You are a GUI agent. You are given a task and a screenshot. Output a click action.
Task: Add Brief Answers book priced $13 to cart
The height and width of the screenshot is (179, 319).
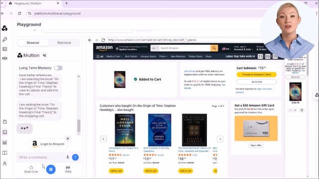[151, 171]
